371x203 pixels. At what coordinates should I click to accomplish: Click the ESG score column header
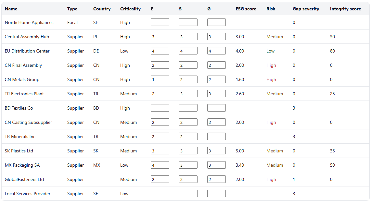point(246,9)
